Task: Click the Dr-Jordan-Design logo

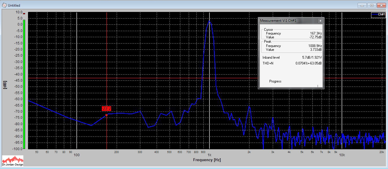Action: [x=13, y=161]
